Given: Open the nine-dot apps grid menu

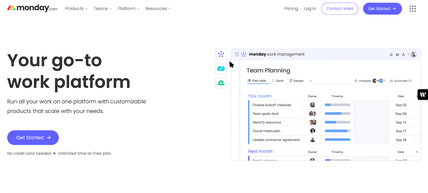Looking at the screenshot, I should point(412,9).
